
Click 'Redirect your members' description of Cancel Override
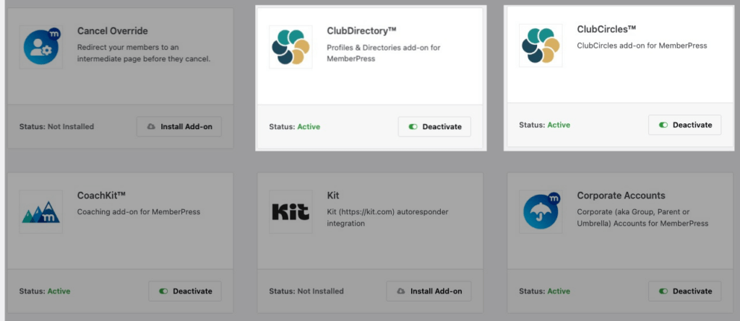pos(144,53)
